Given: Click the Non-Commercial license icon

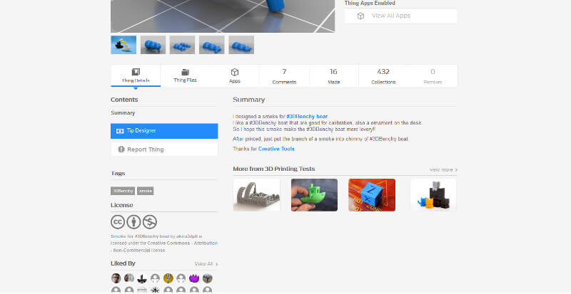Looking at the screenshot, I should click(x=150, y=221).
